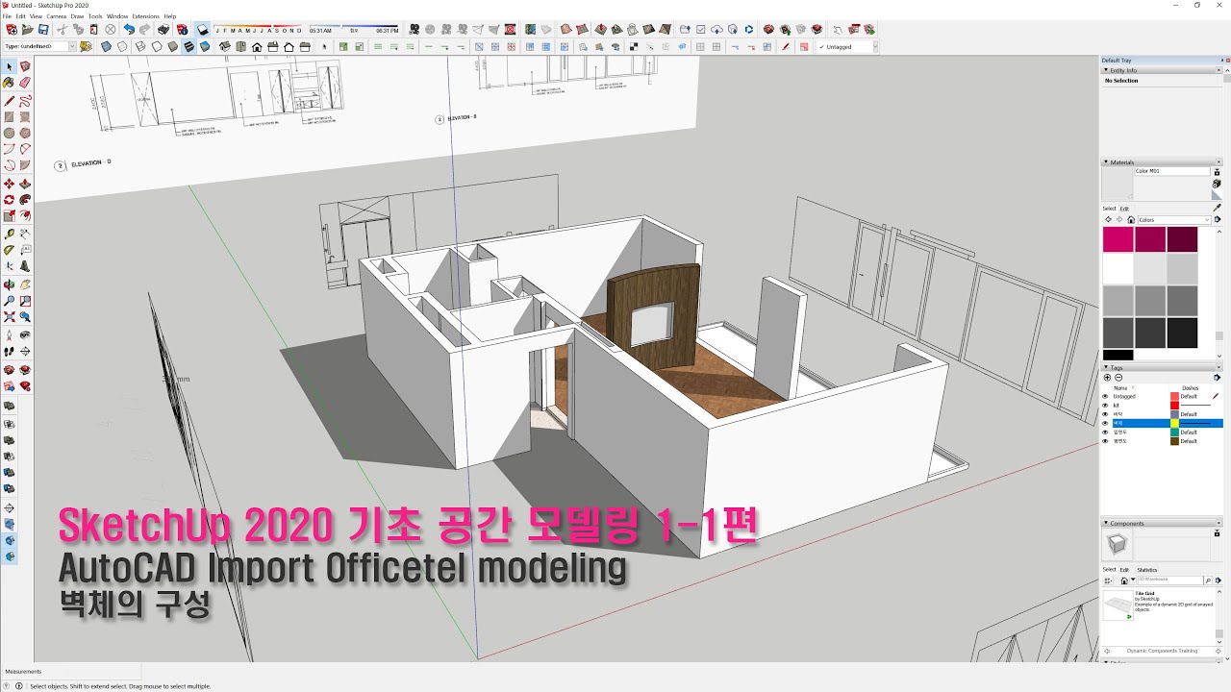The width and height of the screenshot is (1231, 692).
Task: Open the File menu
Action: (8, 16)
